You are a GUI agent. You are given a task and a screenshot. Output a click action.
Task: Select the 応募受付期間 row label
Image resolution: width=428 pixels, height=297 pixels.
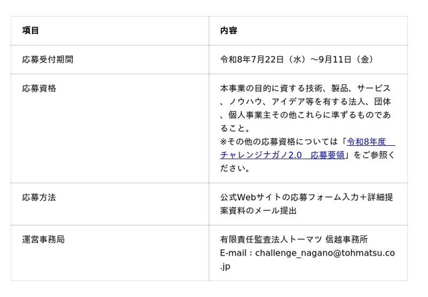47,60
